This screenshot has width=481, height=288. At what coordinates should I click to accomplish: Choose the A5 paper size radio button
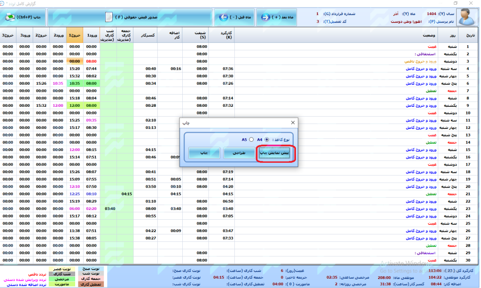(251, 139)
